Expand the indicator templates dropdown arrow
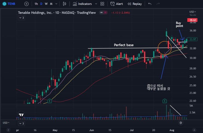This screenshot has width=203, height=133. coord(96,4)
